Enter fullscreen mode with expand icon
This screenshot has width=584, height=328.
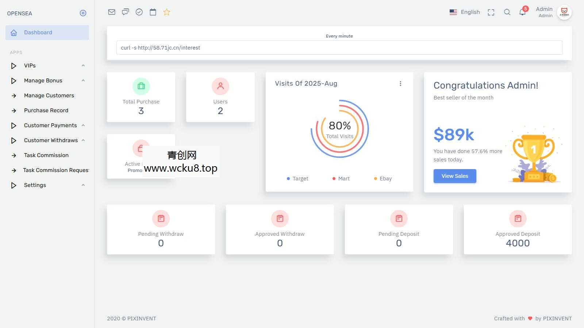(491, 12)
